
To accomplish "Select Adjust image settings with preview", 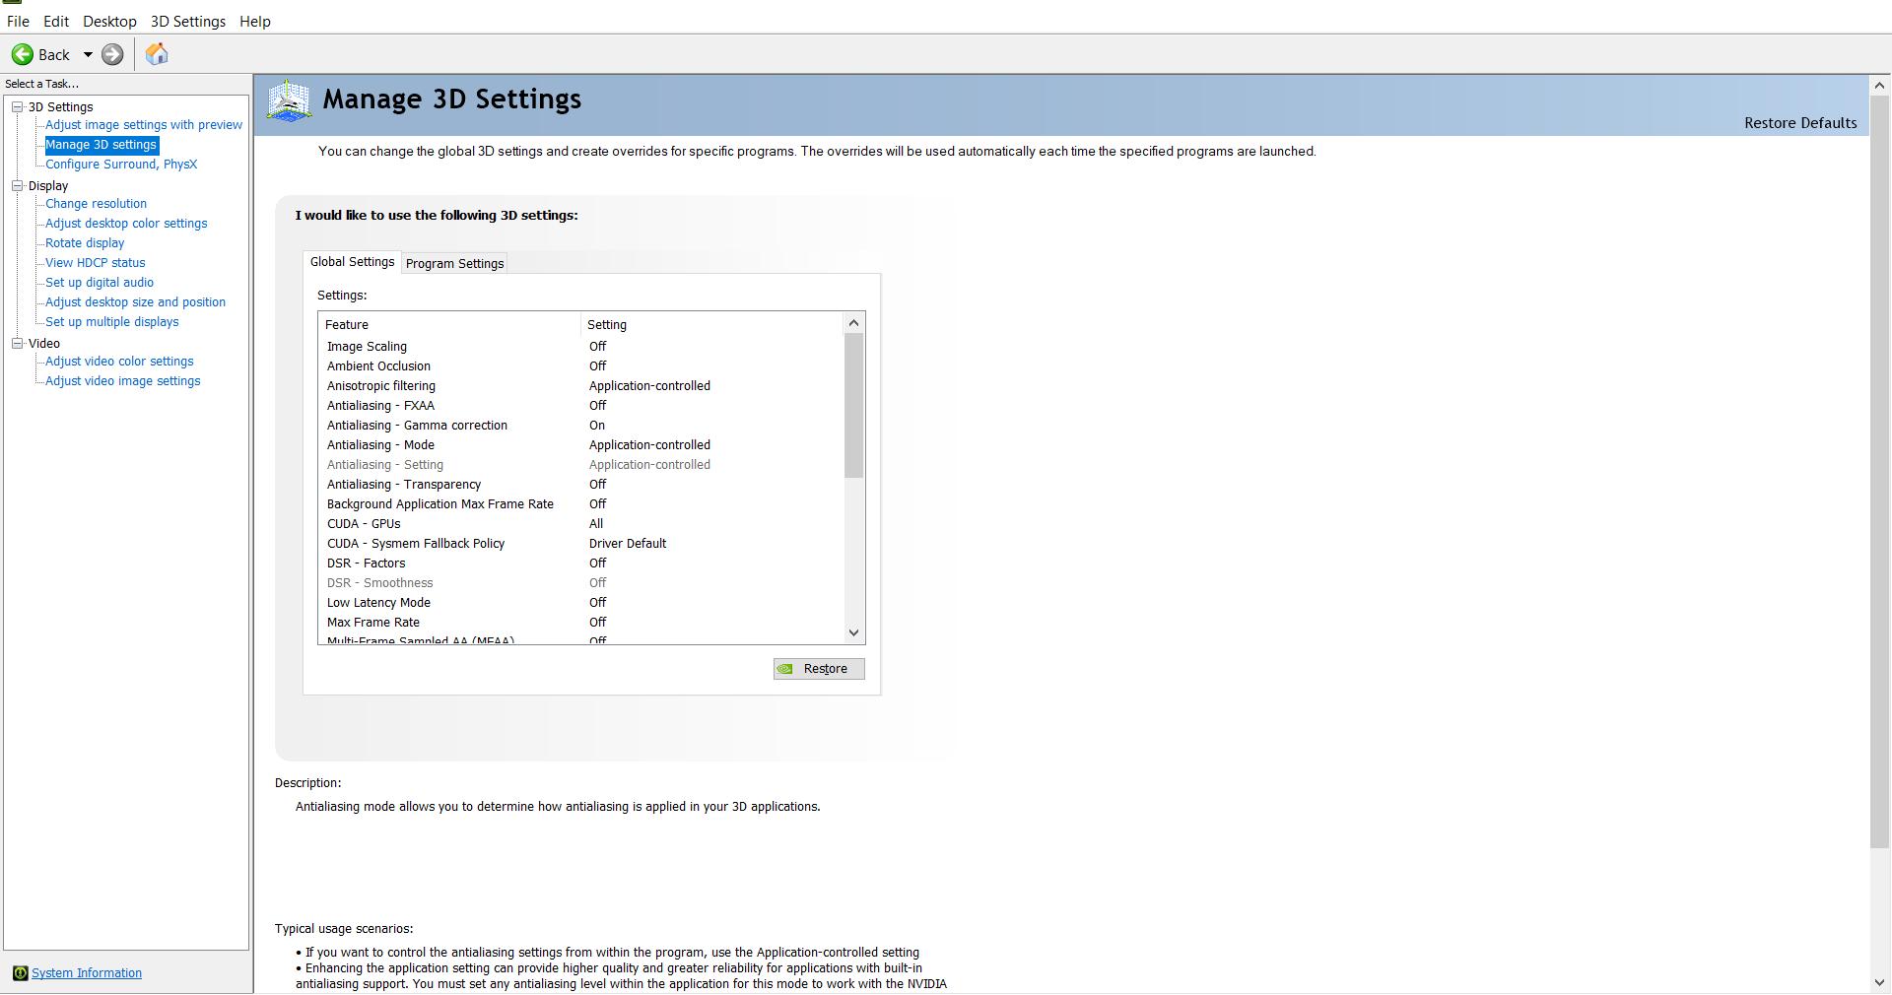I will point(144,125).
